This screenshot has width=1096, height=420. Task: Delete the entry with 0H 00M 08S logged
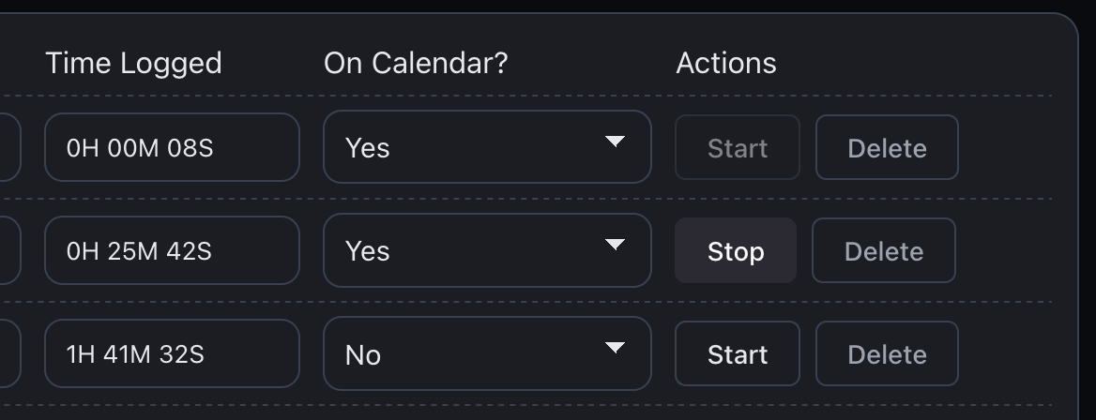(887, 147)
